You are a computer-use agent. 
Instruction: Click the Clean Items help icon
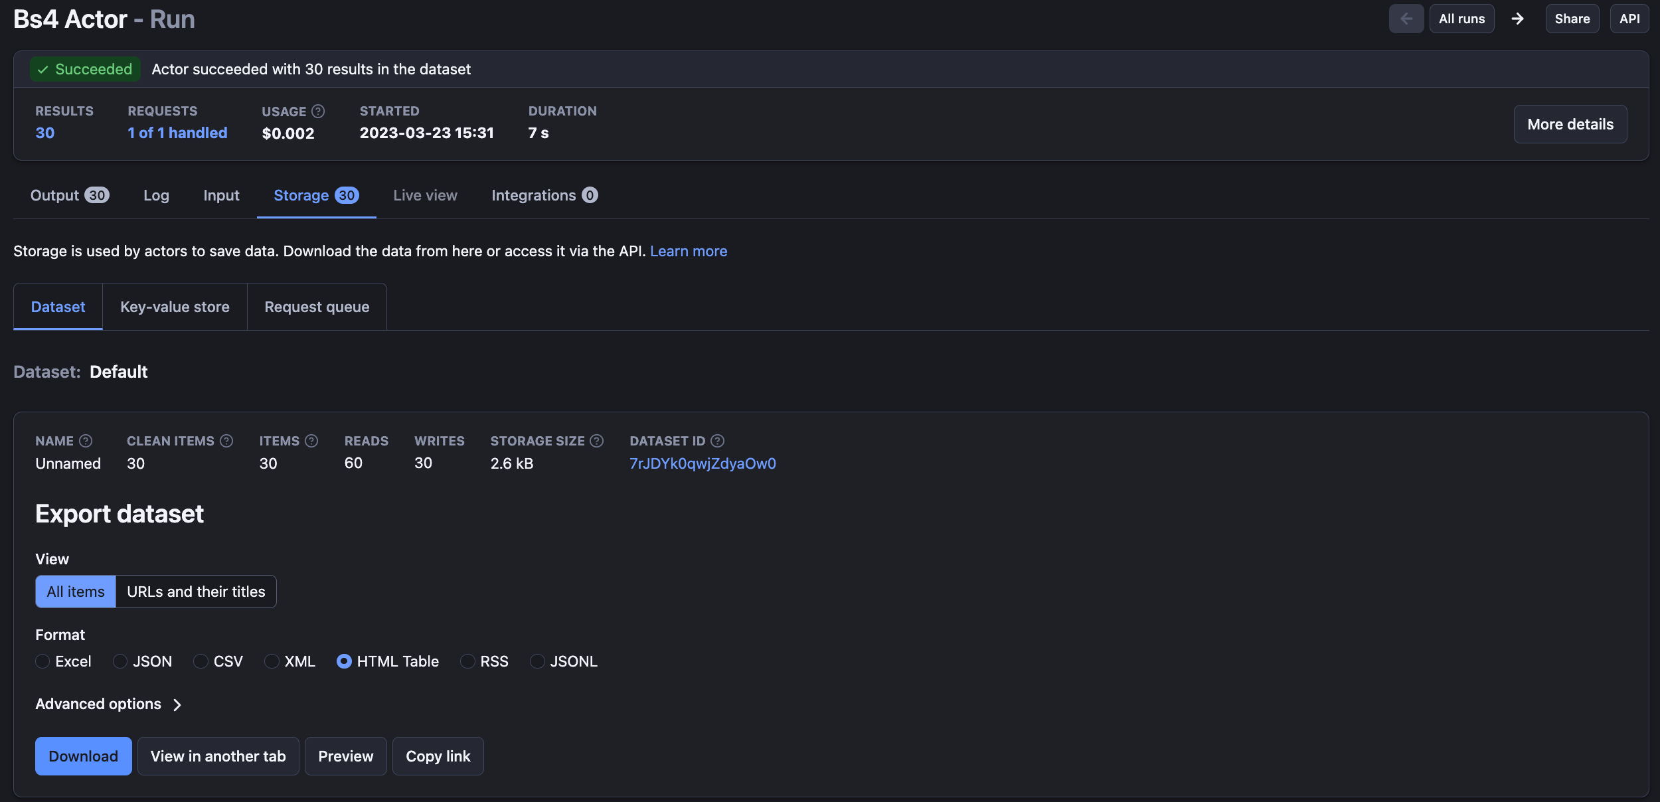pyautogui.click(x=226, y=441)
